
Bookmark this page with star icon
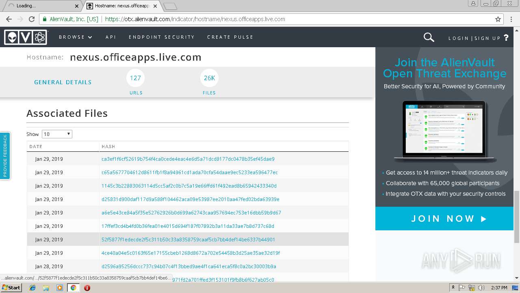click(498, 19)
